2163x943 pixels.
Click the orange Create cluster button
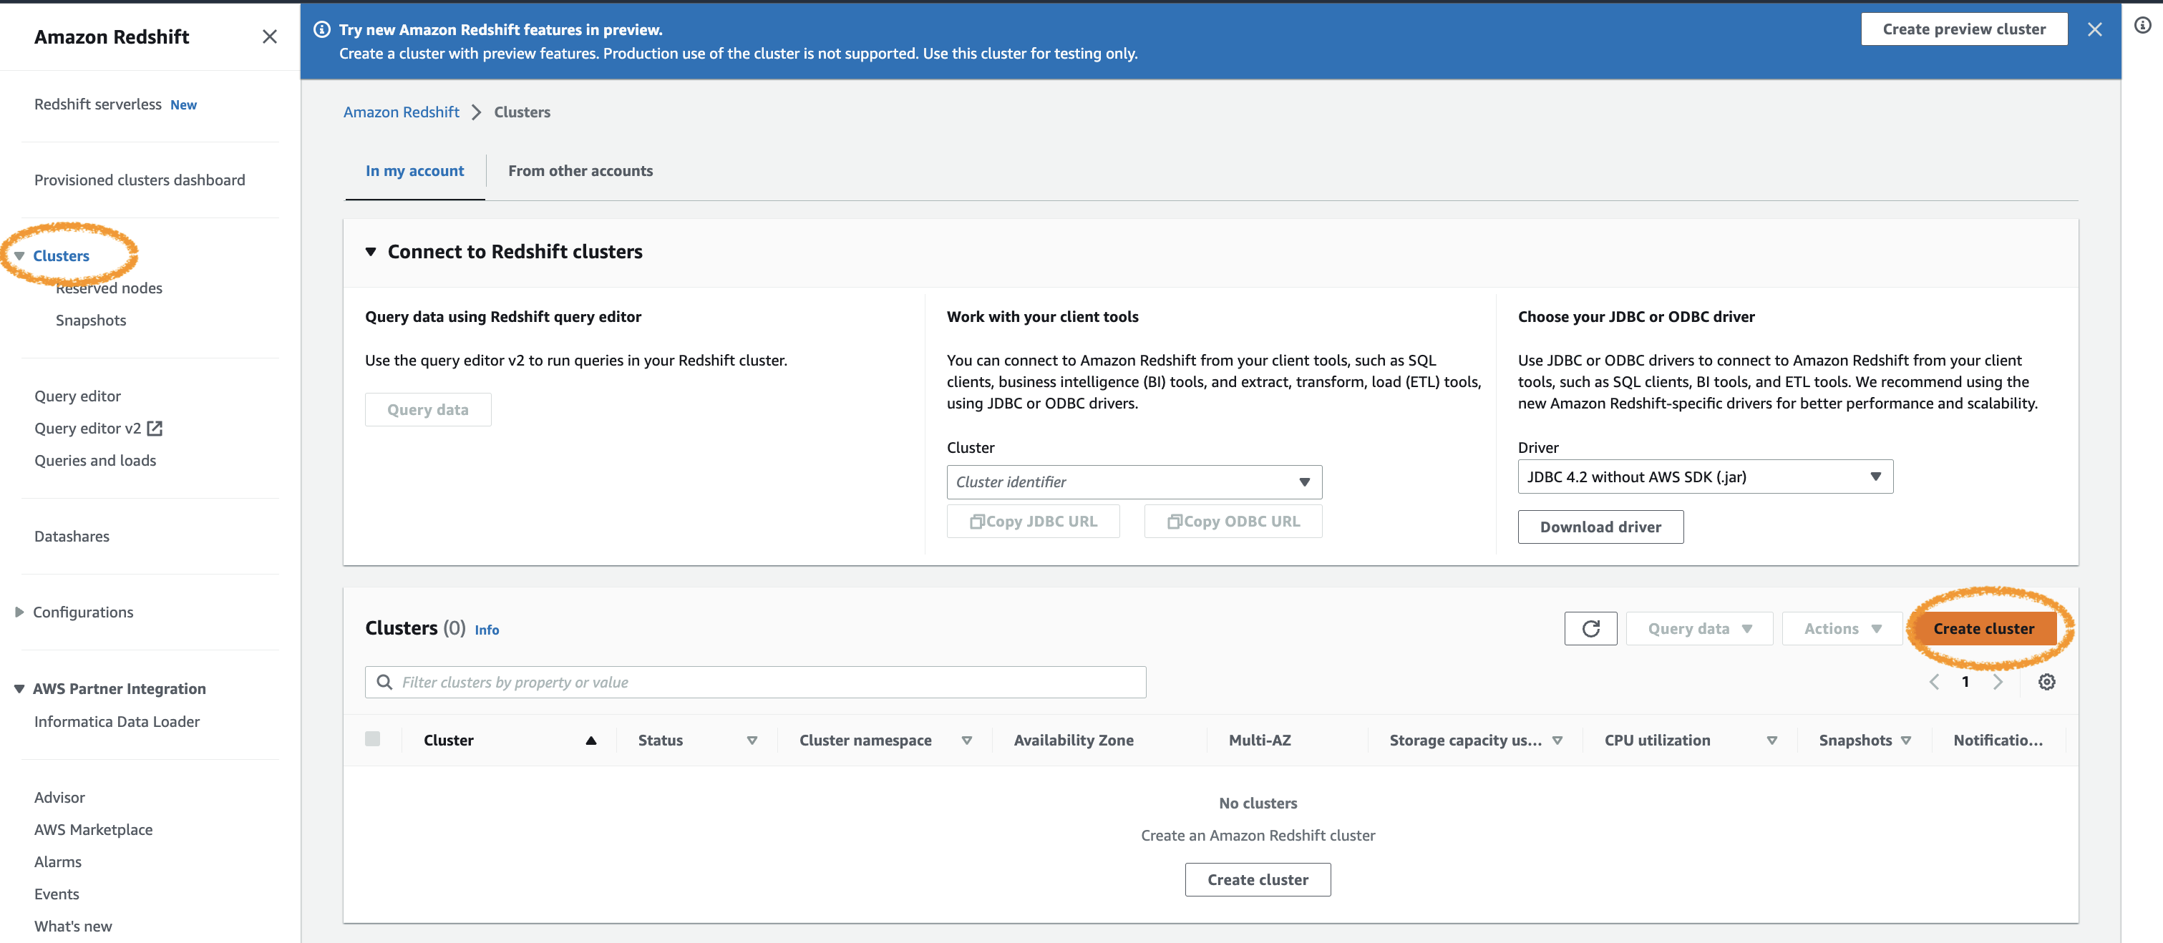[x=1983, y=628]
